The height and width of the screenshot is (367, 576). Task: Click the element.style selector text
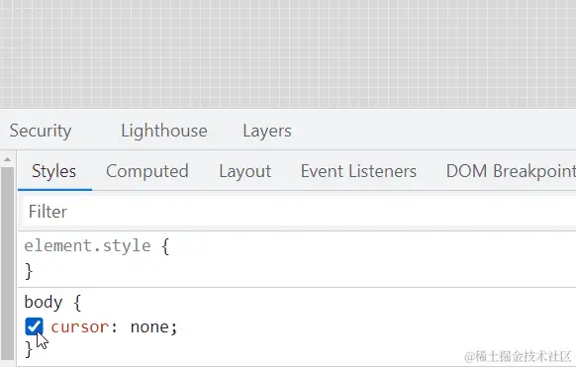click(x=87, y=245)
